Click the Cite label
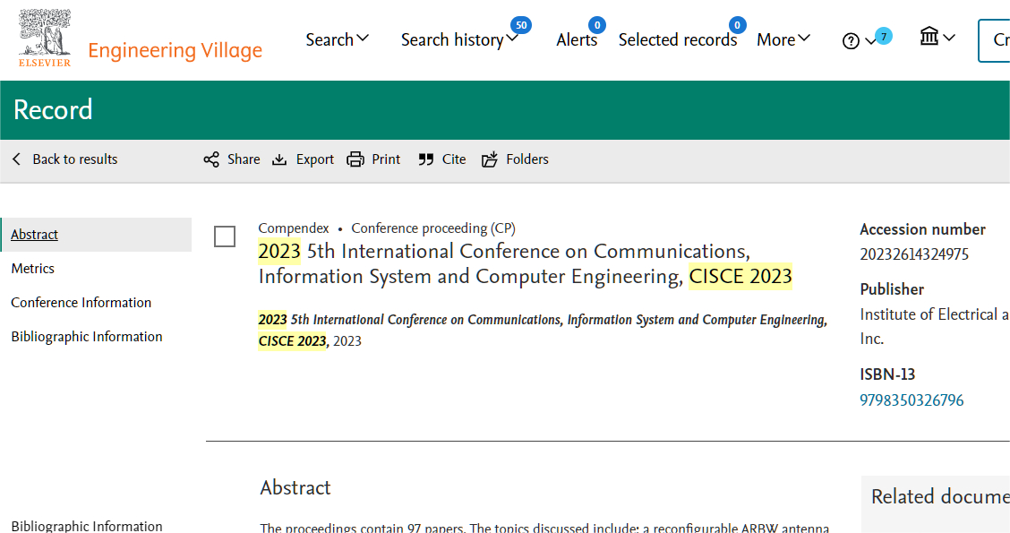This screenshot has width=1010, height=533. [x=454, y=159]
